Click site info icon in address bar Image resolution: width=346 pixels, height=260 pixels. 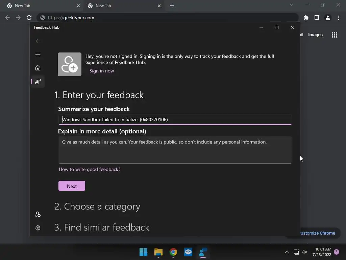(x=43, y=18)
